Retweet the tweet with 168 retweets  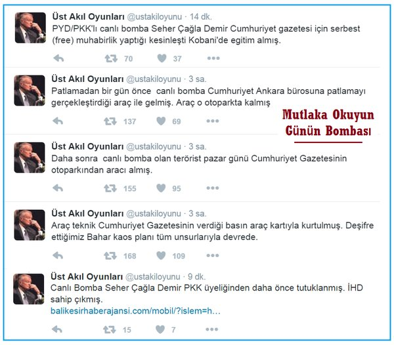click(x=110, y=256)
